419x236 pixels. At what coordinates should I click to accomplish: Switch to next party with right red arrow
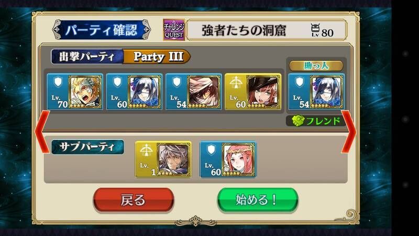click(348, 132)
